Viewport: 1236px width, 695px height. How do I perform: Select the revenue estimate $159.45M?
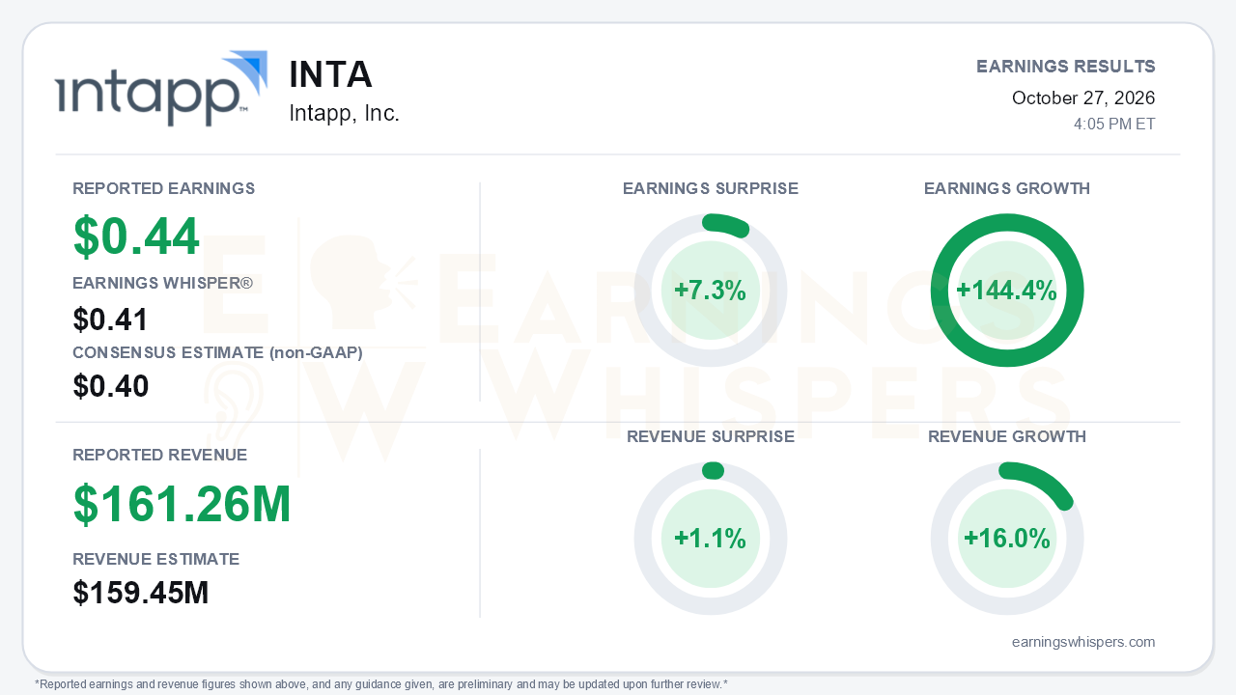[141, 593]
